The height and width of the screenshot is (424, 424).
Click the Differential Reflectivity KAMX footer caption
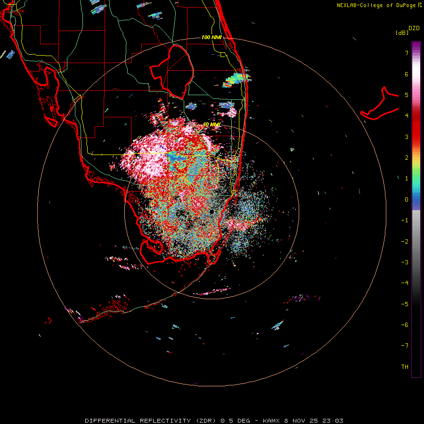point(214,421)
